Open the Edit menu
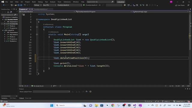 (x=11, y=2)
